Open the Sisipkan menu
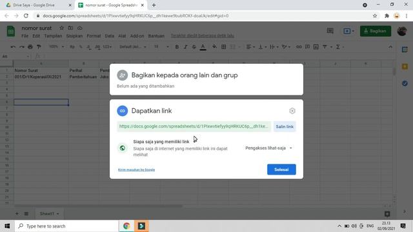The height and width of the screenshot is (232, 413). click(x=74, y=36)
